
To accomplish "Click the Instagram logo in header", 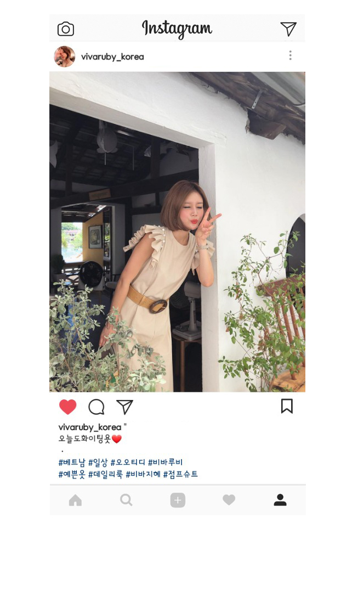I will tap(177, 29).
